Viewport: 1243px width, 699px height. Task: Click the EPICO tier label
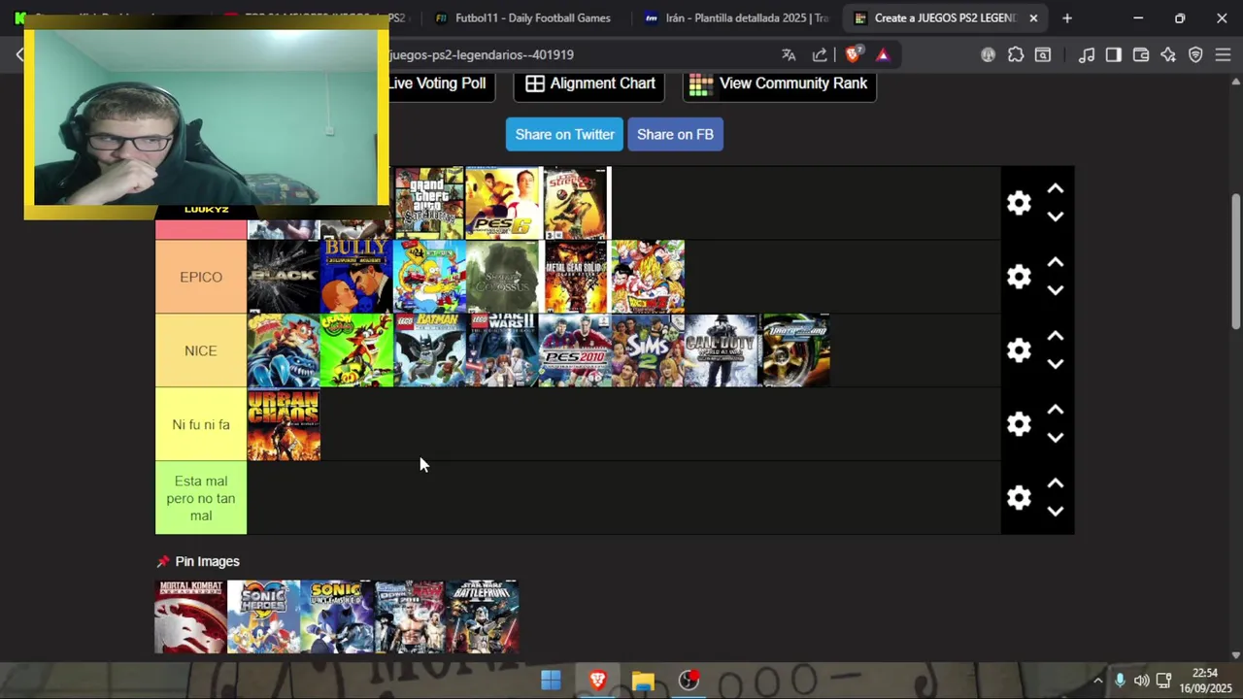pos(201,277)
